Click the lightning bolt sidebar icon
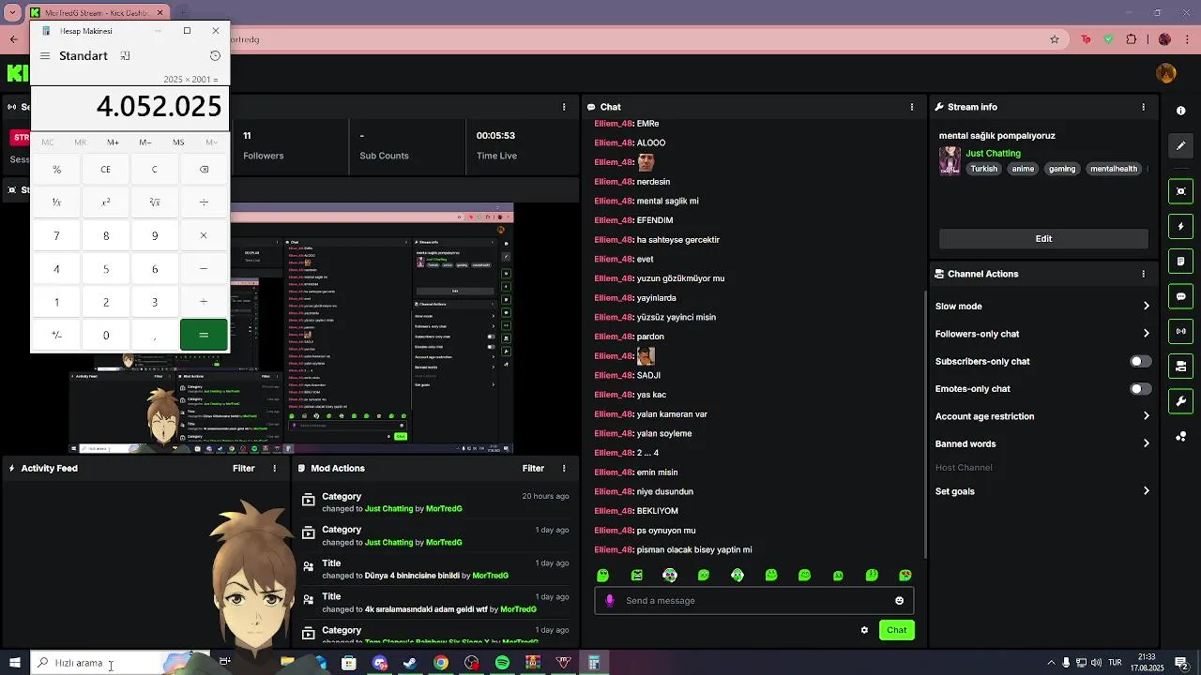Screen dimensions: 1201x675 point(1180,226)
